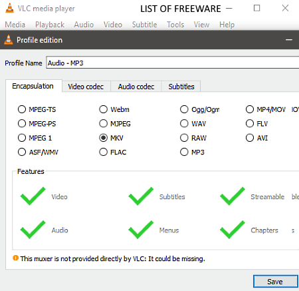The height and width of the screenshot is (291, 299).
Task: Click the green checkmark next to Subtitles feature
Action: point(141,196)
